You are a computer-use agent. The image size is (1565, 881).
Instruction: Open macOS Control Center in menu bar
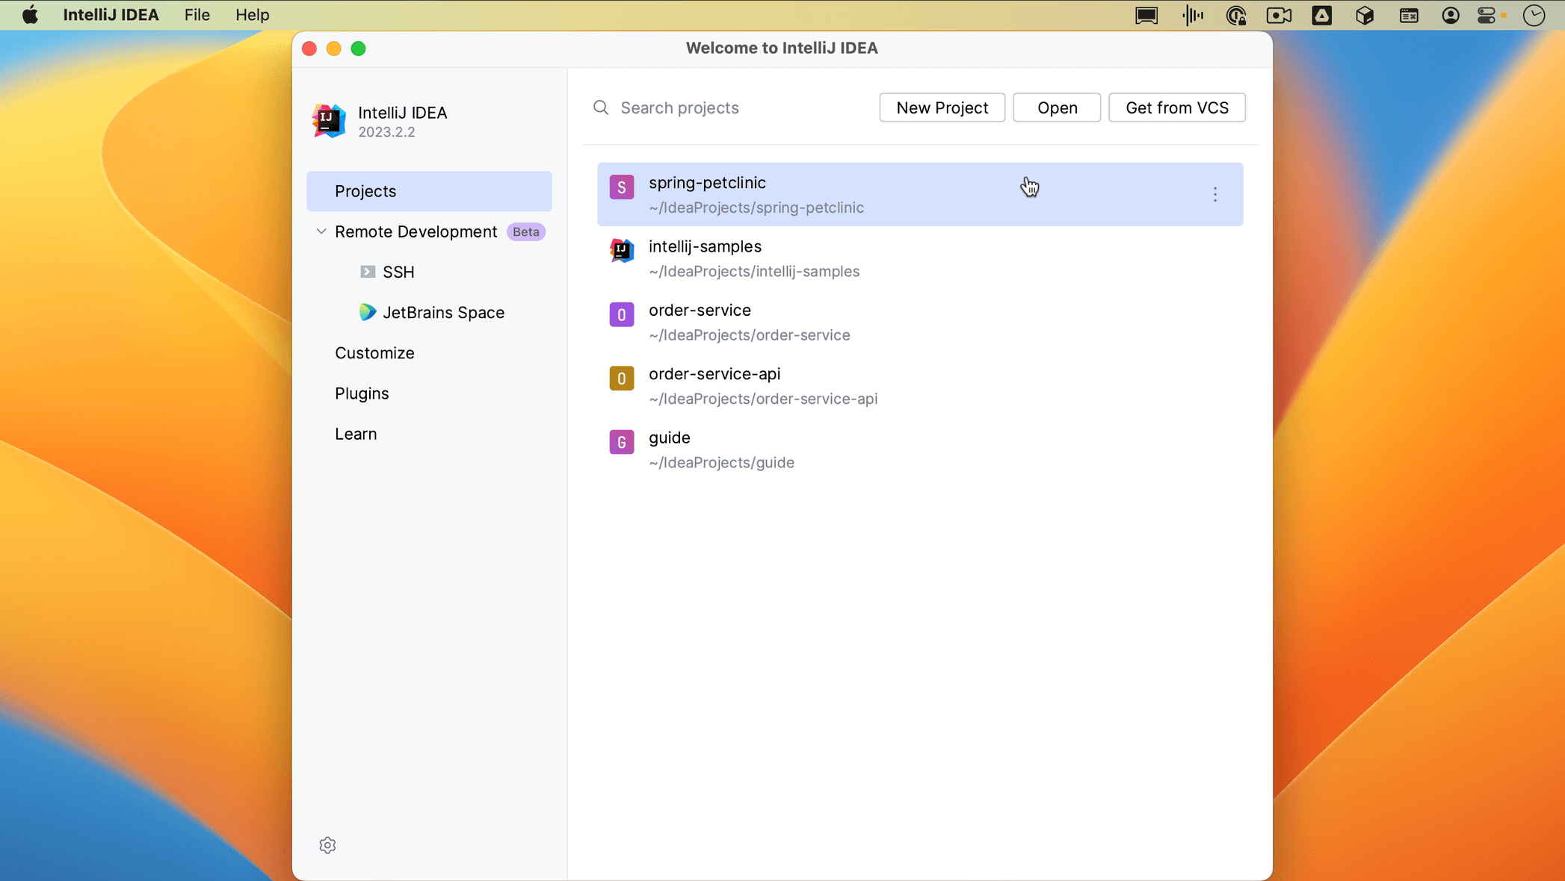[1486, 15]
